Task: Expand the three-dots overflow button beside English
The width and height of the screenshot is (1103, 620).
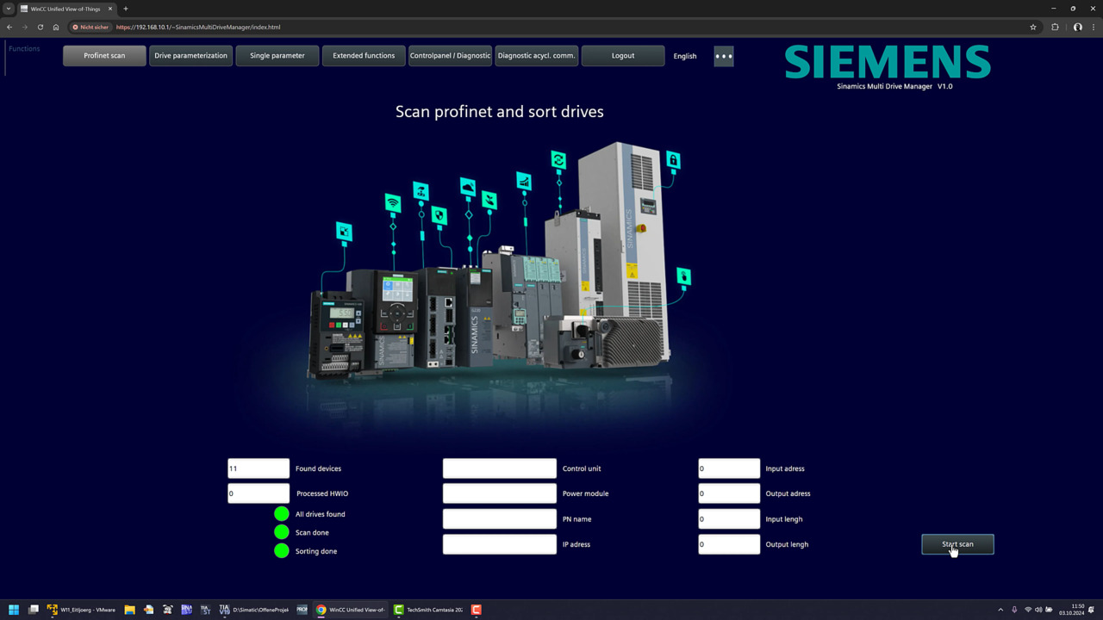Action: click(724, 56)
